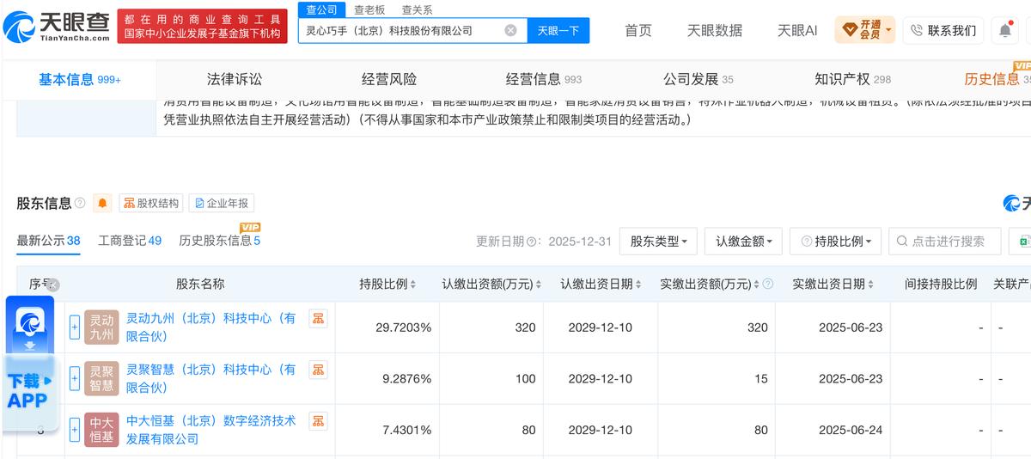Viewport: 1031px width, 459px height.
Task: Click help icon on 实缴出资额 column
Action: coord(767,285)
